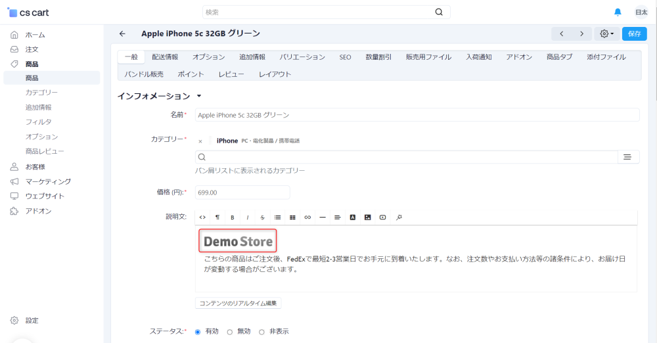Focus the 名前 name field
Image resolution: width=657 pixels, height=343 pixels.
417,115
